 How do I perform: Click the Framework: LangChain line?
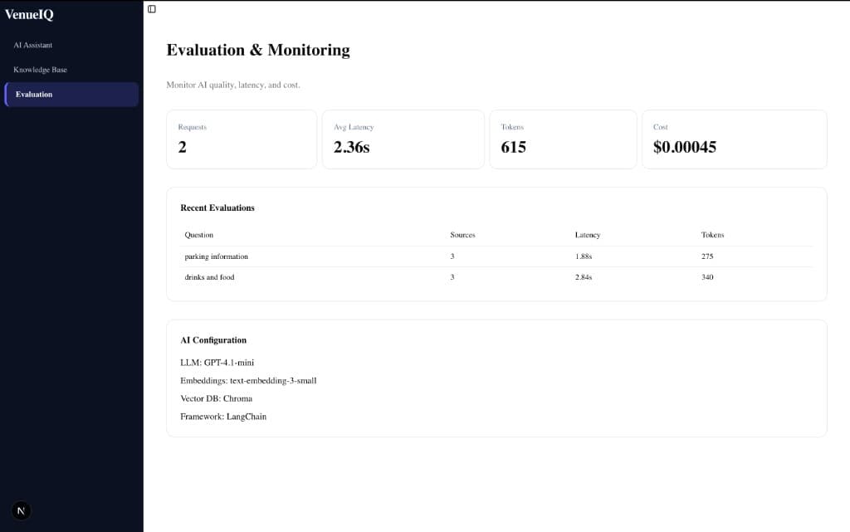[223, 417]
